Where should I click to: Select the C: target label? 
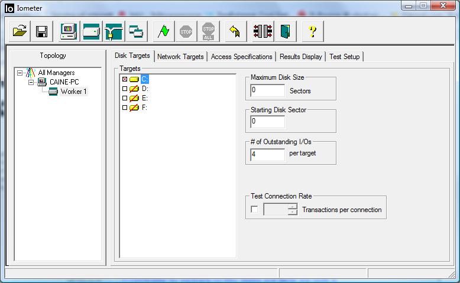coord(145,79)
